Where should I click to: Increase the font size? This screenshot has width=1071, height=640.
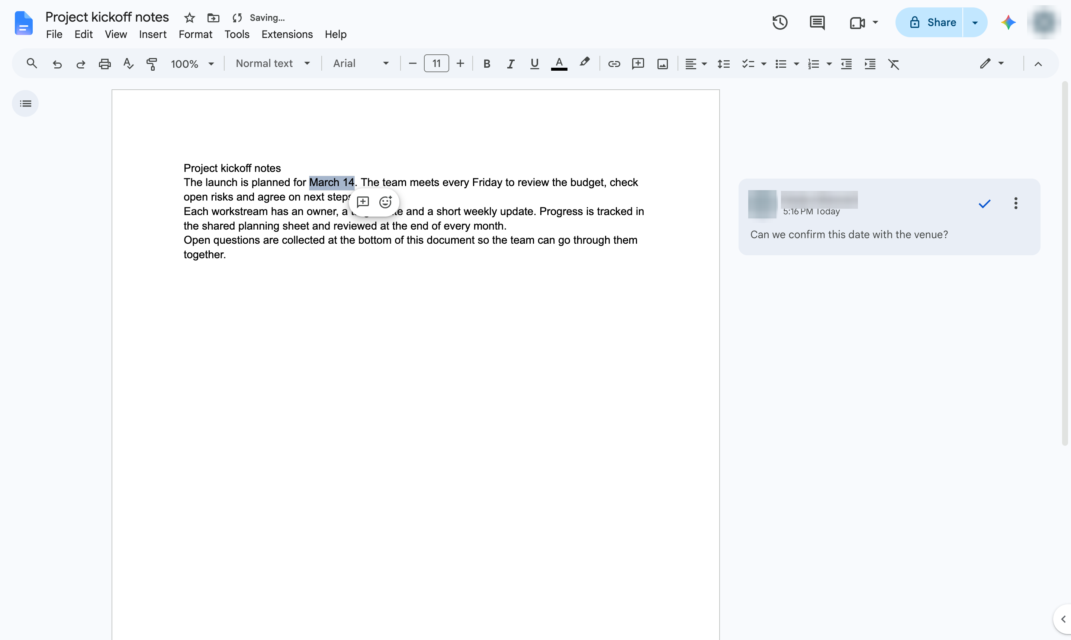(x=460, y=63)
